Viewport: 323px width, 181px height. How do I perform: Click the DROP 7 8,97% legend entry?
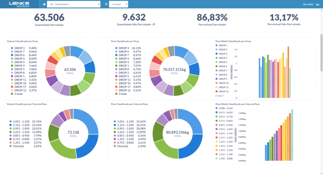pos(128,55)
